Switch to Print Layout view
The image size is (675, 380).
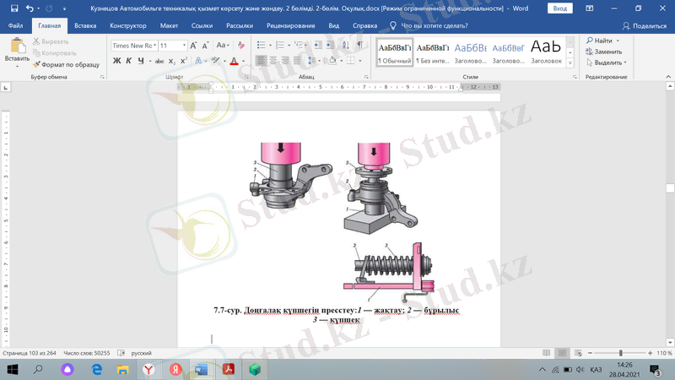[562, 353]
